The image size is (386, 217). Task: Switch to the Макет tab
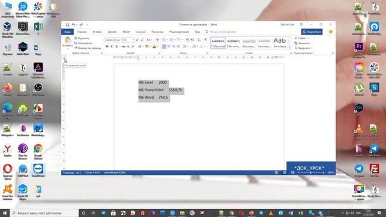[126, 32]
